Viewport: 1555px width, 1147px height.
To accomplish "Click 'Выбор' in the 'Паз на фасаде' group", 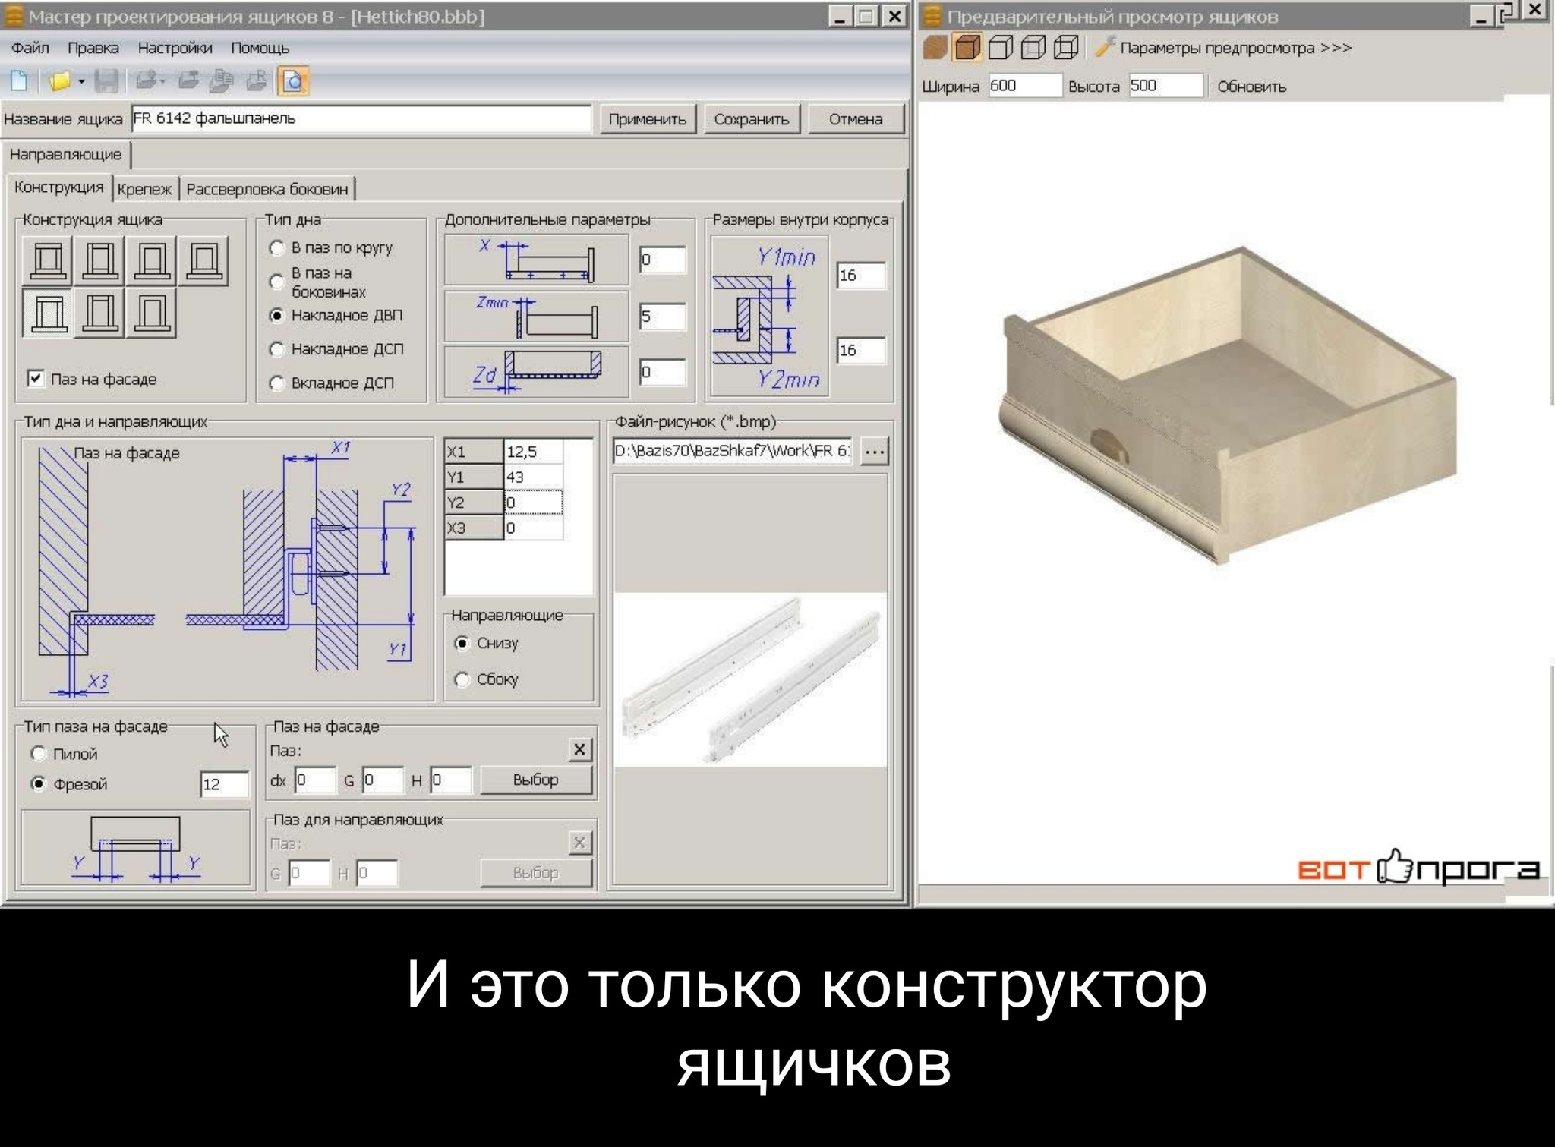I will 536,780.
